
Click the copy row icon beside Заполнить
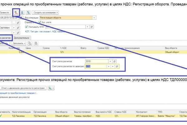coord(30,43)
